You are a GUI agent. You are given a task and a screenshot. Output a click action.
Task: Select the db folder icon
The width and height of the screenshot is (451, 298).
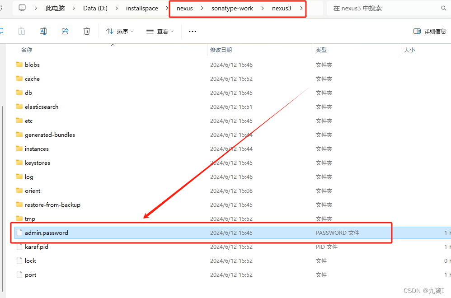[x=19, y=93]
